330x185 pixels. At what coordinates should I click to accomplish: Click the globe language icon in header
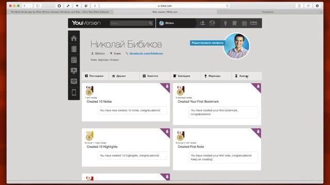click(212, 23)
